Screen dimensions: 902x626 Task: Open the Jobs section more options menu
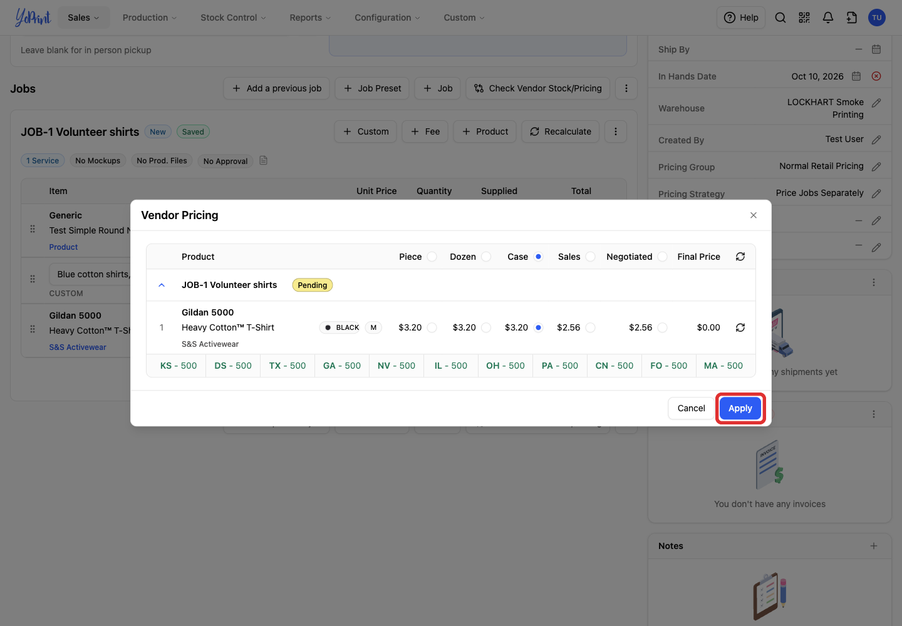click(x=626, y=88)
